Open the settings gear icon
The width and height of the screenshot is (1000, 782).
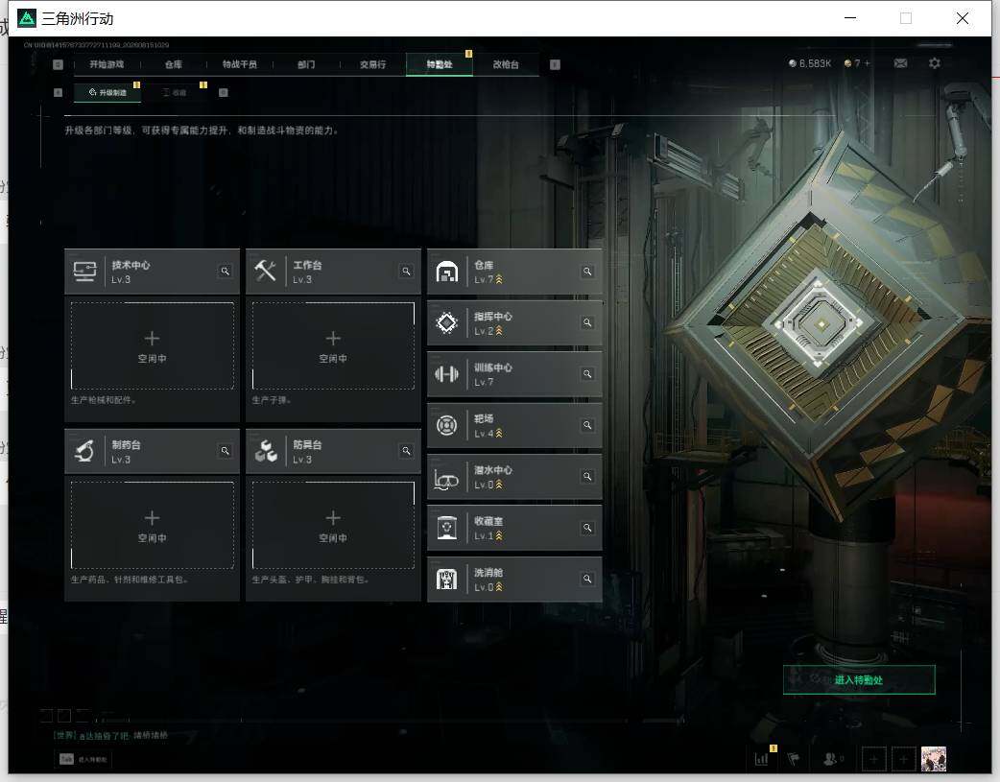pyautogui.click(x=935, y=63)
